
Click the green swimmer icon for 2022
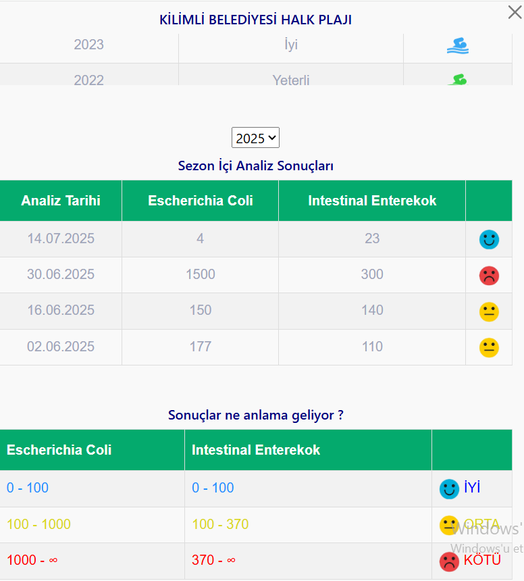pyautogui.click(x=458, y=80)
